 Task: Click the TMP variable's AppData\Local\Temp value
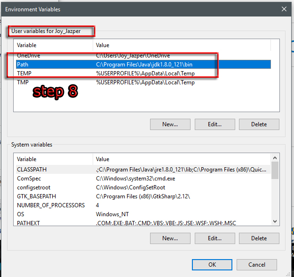pyautogui.click(x=145, y=82)
